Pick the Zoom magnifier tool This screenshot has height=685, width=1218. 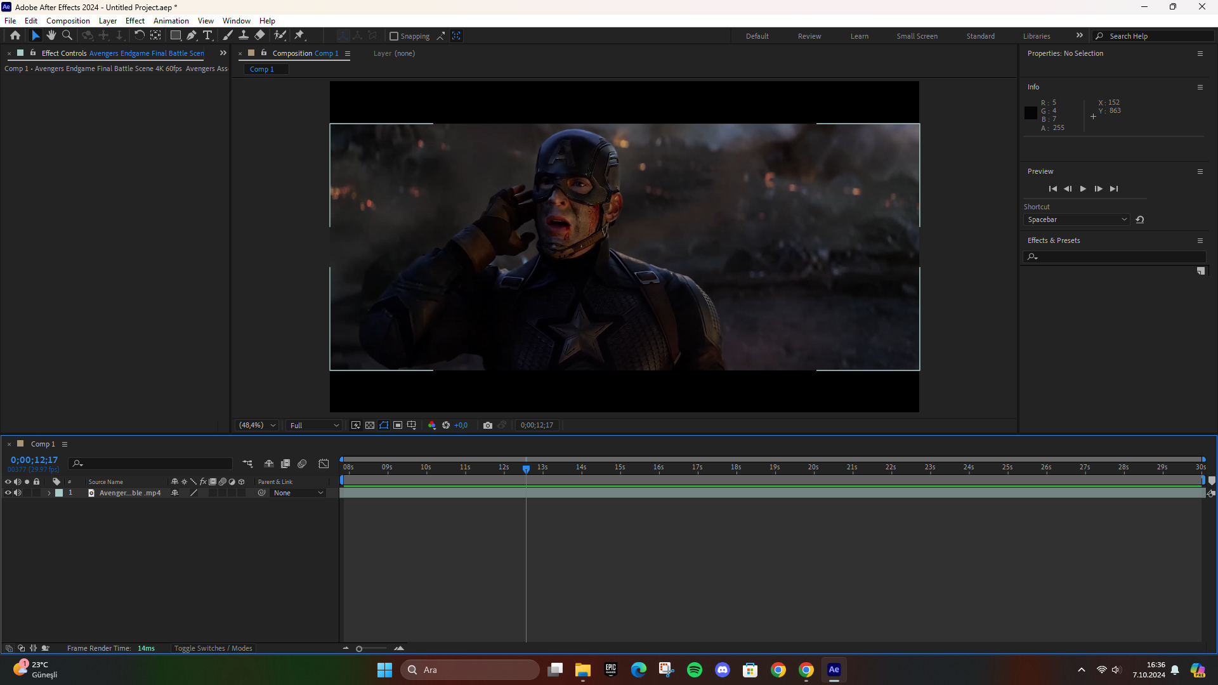67,36
